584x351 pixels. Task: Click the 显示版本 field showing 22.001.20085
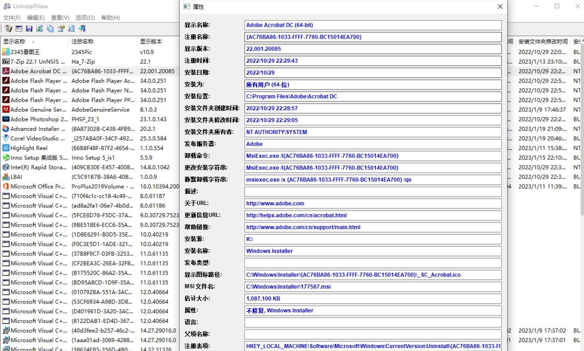click(x=373, y=49)
